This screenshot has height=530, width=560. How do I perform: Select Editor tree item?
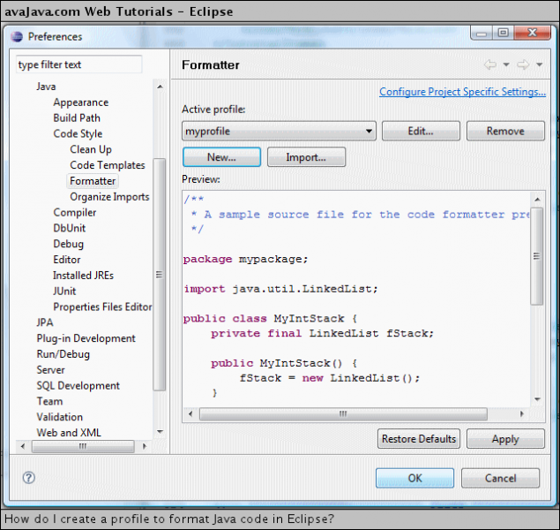coord(67,260)
